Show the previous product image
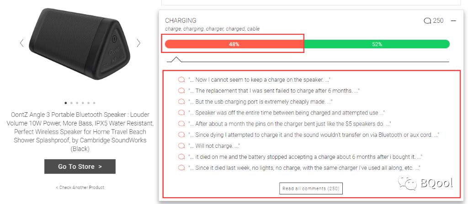 (x=21, y=43)
